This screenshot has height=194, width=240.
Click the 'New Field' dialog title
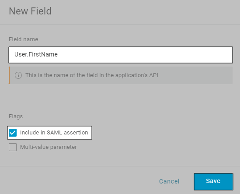coord(30,11)
